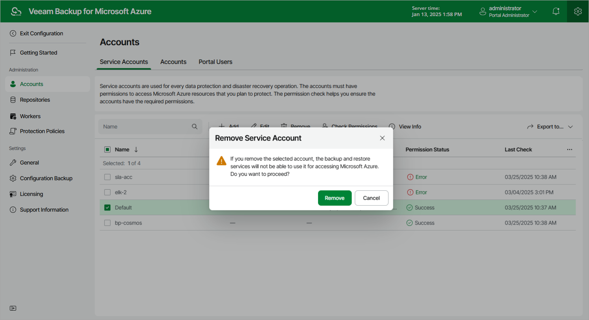589x320 pixels.
Task: Uncheck the Default row checkbox
Action: pyautogui.click(x=107, y=208)
